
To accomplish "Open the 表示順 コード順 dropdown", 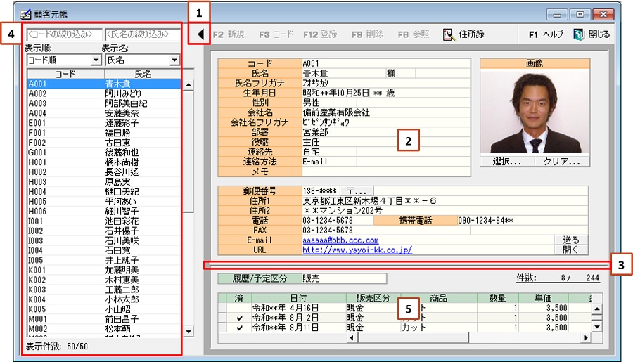I will [96, 61].
